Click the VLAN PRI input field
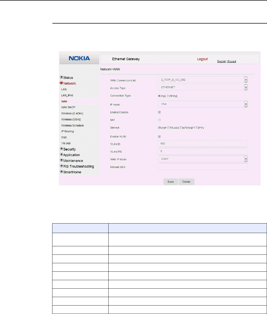Image resolution: width=267 pixels, height=314 pixels. [203, 151]
